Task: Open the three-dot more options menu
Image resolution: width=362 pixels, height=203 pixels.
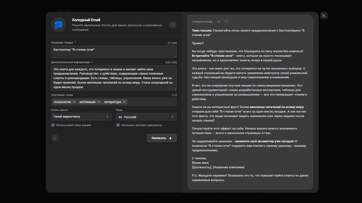Action: pyautogui.click(x=55, y=138)
